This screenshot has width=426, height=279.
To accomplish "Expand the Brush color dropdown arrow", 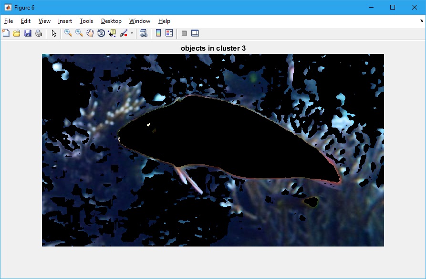I will point(132,33).
